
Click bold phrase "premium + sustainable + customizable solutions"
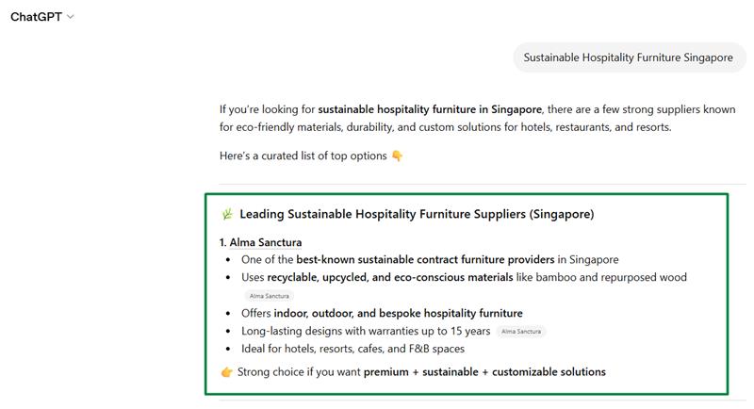(x=484, y=372)
